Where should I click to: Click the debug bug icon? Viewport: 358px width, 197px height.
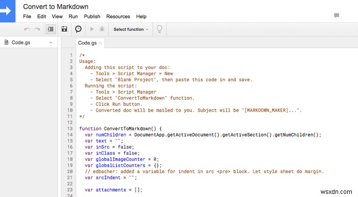(x=102, y=29)
